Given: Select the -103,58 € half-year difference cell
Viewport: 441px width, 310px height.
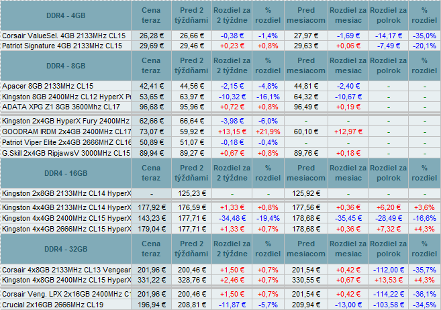Looking at the screenshot, I should [x=389, y=305].
